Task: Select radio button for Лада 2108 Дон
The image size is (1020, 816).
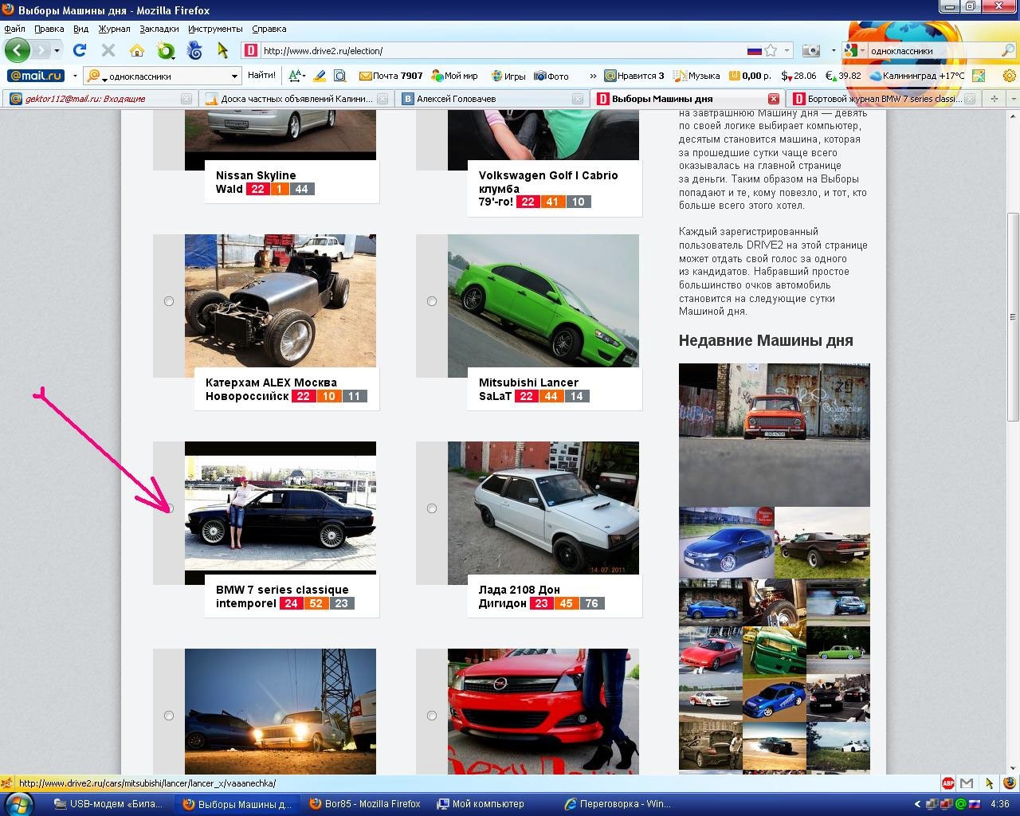Action: click(x=432, y=508)
